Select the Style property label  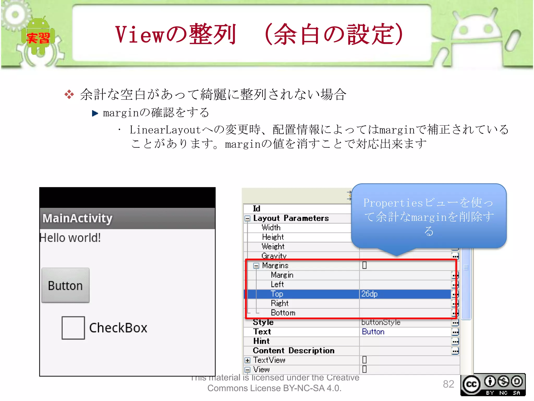263,322
